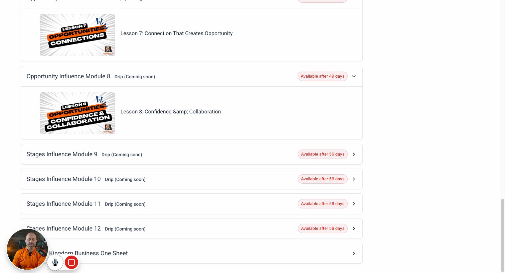Click 'Available after 49 days' badge
Image resolution: width=505 pixels, height=273 pixels.
[x=323, y=76]
